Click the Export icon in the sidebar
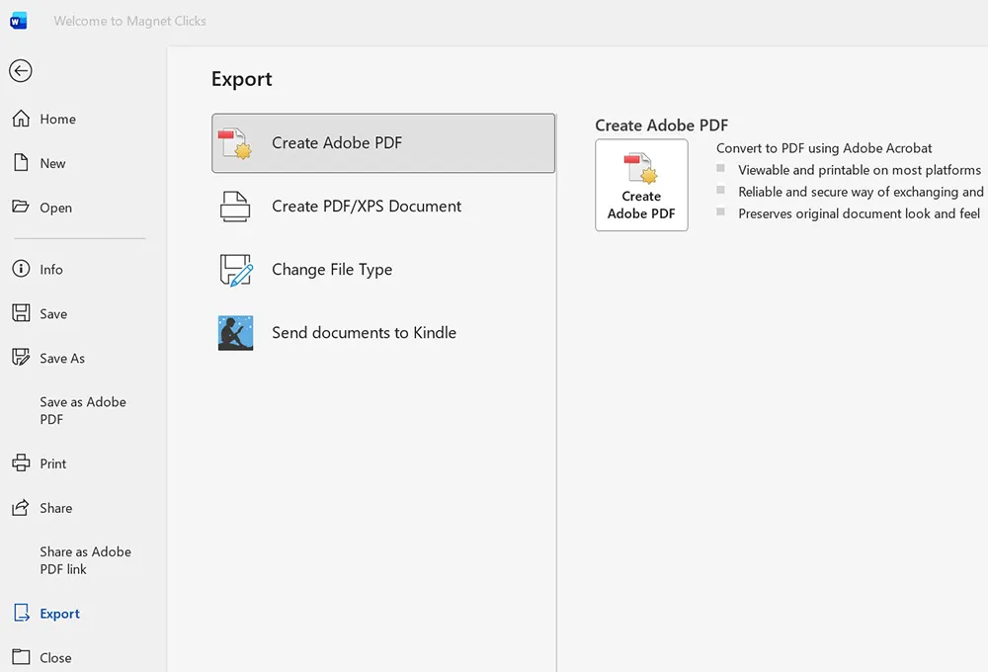This screenshot has height=672, width=988. pos(22,613)
